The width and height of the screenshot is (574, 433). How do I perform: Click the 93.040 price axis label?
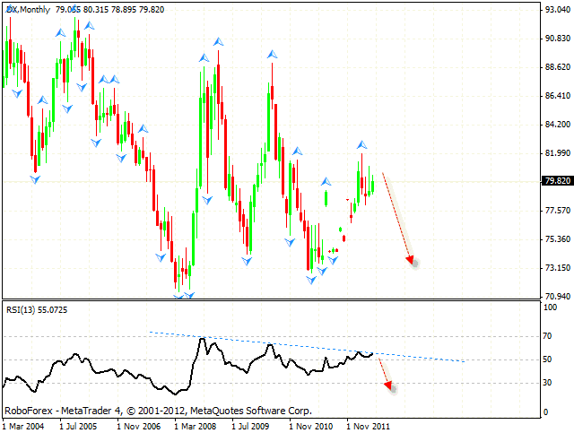(552, 10)
